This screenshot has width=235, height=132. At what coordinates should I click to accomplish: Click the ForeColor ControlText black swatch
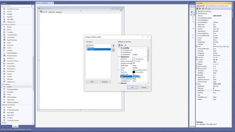(x=134, y=72)
